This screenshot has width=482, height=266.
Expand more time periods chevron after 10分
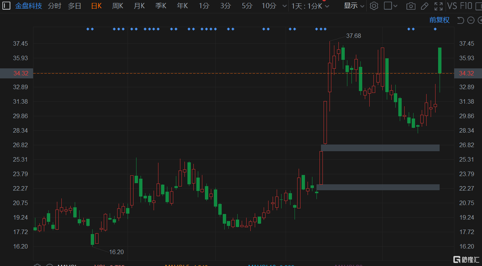[285, 6]
